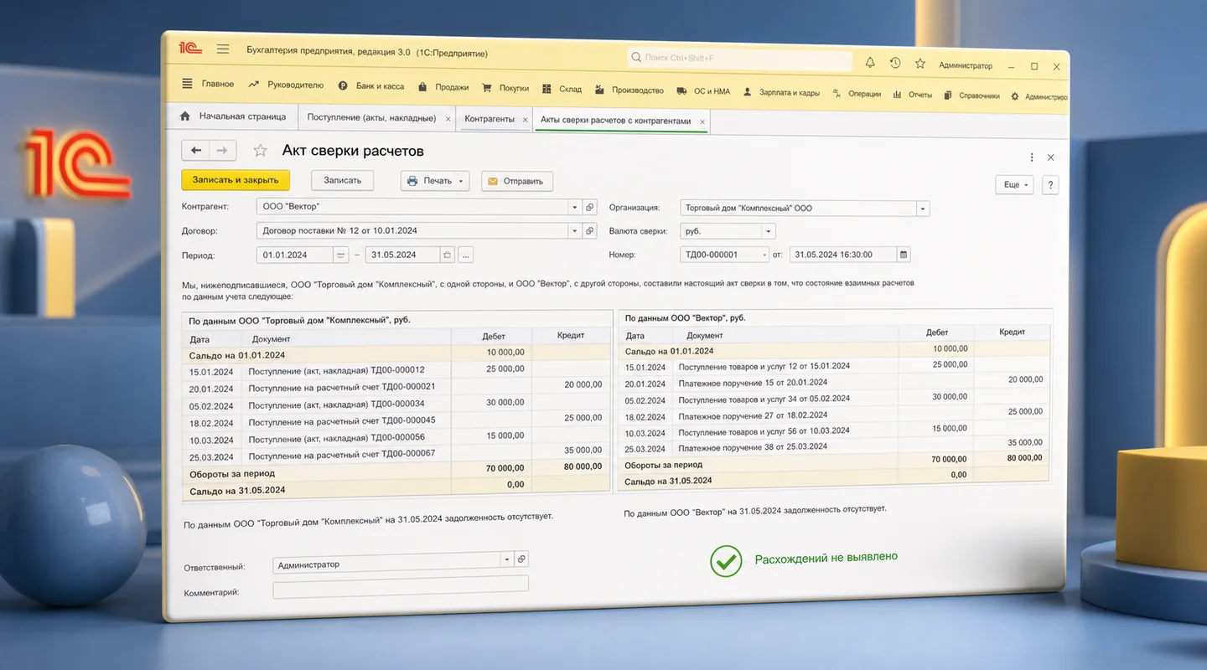Open the Производство section
Screen dimensions: 1207x670
tap(629, 90)
